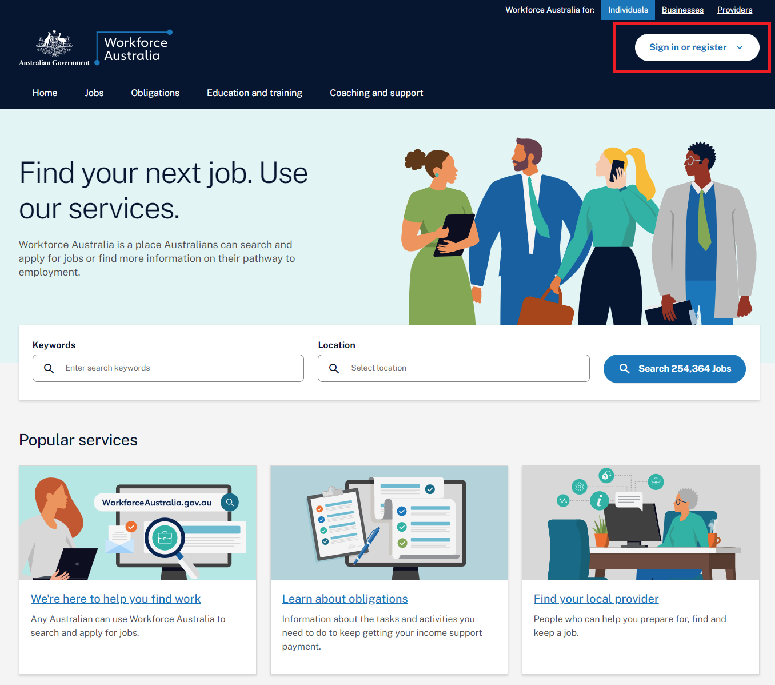Switch to Businesses audience link

tap(682, 10)
